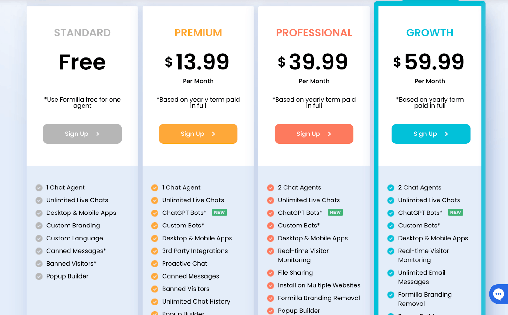
Task: Click the checkmark next to Custom Branding
Action: pos(39,226)
